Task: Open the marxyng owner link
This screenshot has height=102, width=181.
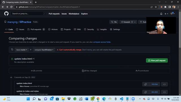Action: [x=12, y=22]
